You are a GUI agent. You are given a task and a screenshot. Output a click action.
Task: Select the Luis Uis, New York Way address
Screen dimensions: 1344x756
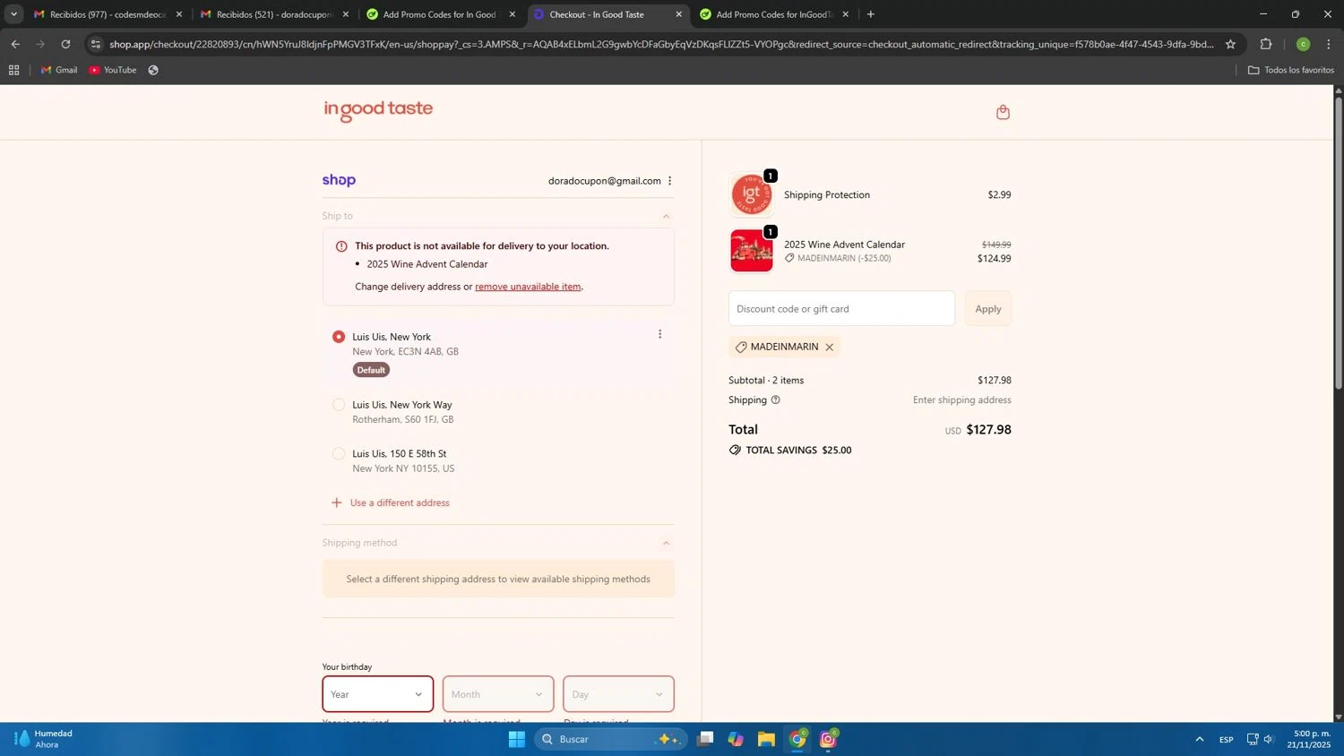pyautogui.click(x=339, y=405)
